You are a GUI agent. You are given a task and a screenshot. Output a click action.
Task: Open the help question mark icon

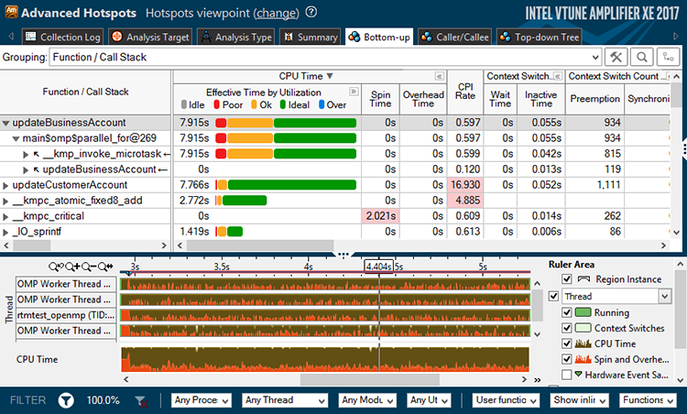click(311, 12)
